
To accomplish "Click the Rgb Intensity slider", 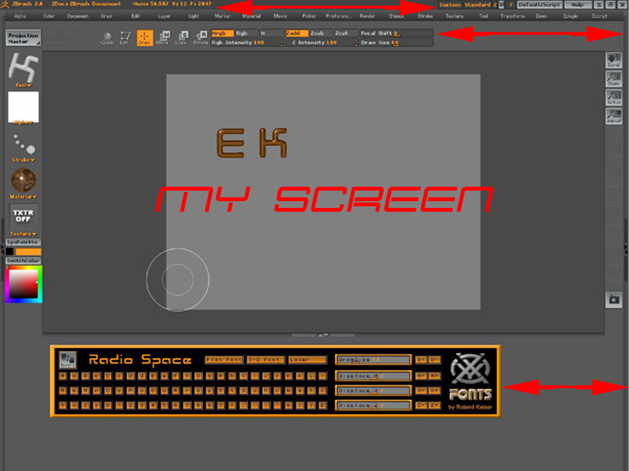I will tap(248, 42).
